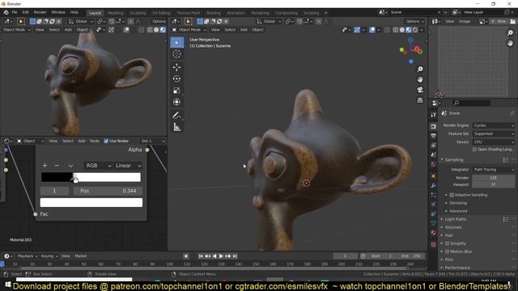Open the Render Engine Cycles dropdown

[x=494, y=125]
